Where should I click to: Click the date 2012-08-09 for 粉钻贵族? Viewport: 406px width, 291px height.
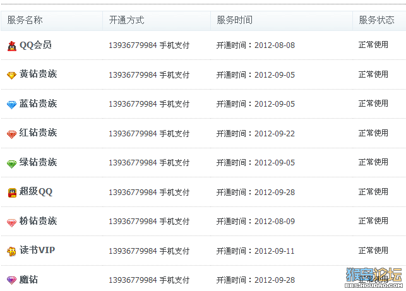click(275, 222)
